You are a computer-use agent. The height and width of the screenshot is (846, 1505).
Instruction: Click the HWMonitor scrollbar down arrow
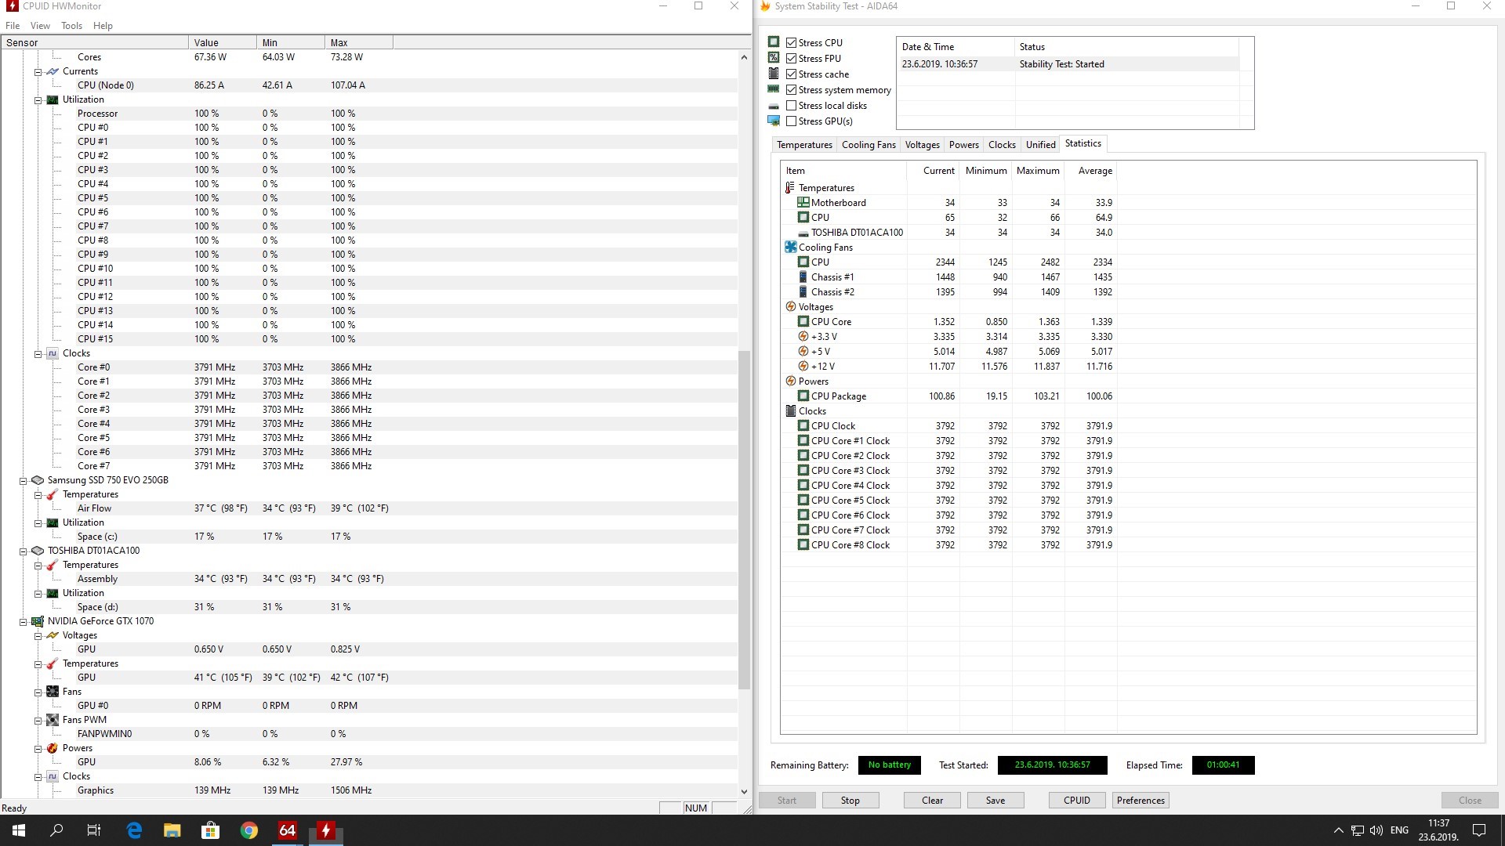pos(744,792)
